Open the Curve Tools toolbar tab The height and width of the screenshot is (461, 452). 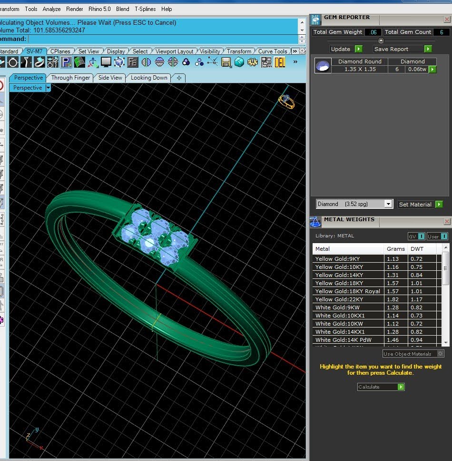tap(273, 51)
